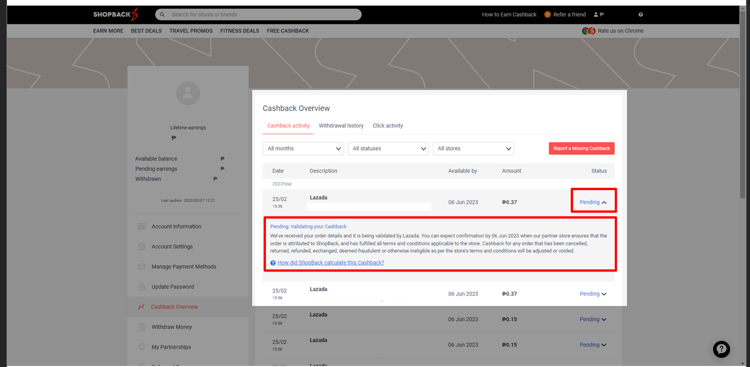The height and width of the screenshot is (367, 750).
Task: Click the Description column header
Action: 323,171
